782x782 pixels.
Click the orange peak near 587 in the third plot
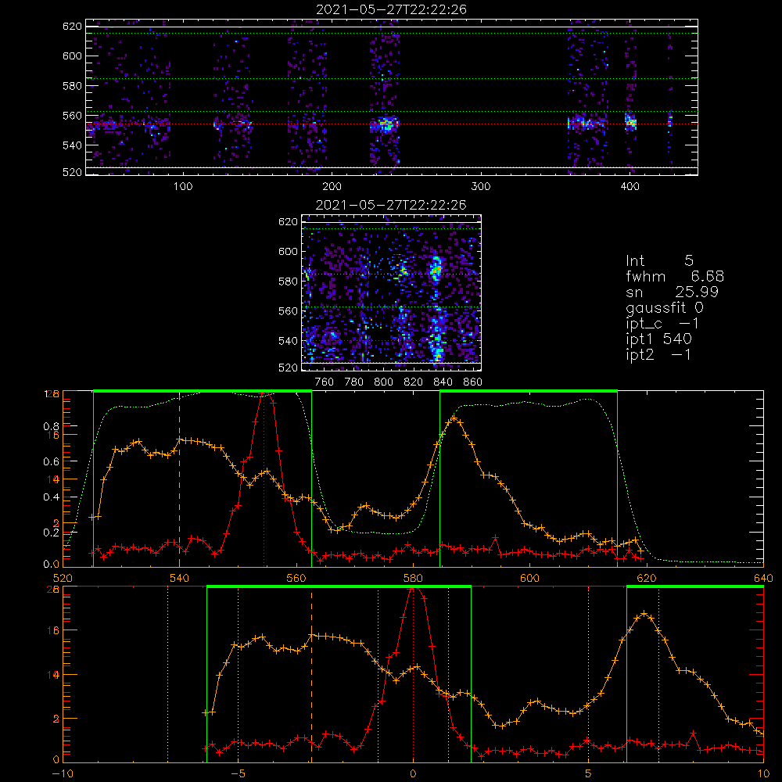[x=454, y=419]
